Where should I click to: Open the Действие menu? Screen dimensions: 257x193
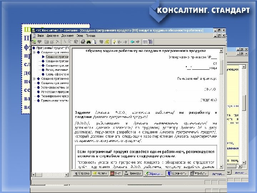52,36
